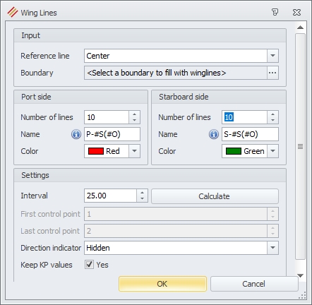Click the Calculate button

click(x=215, y=196)
